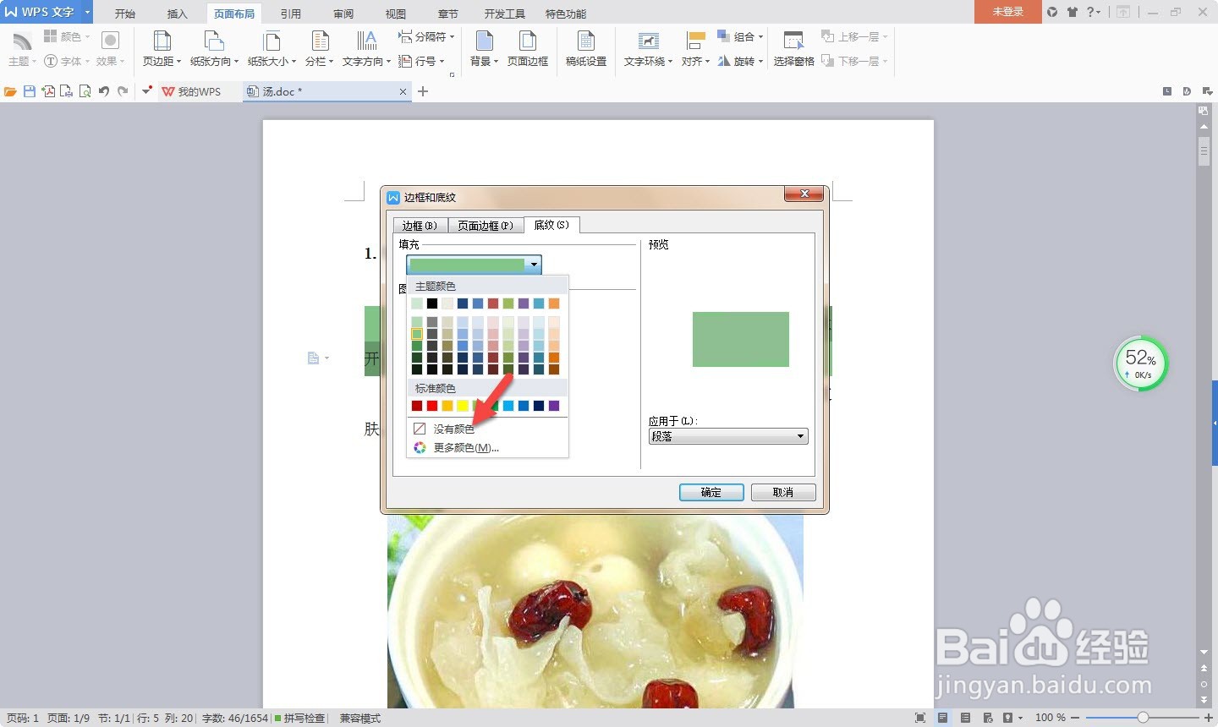Open the 应用于 段落 dropdown
Screen dimensions: 1218x727
click(728, 436)
